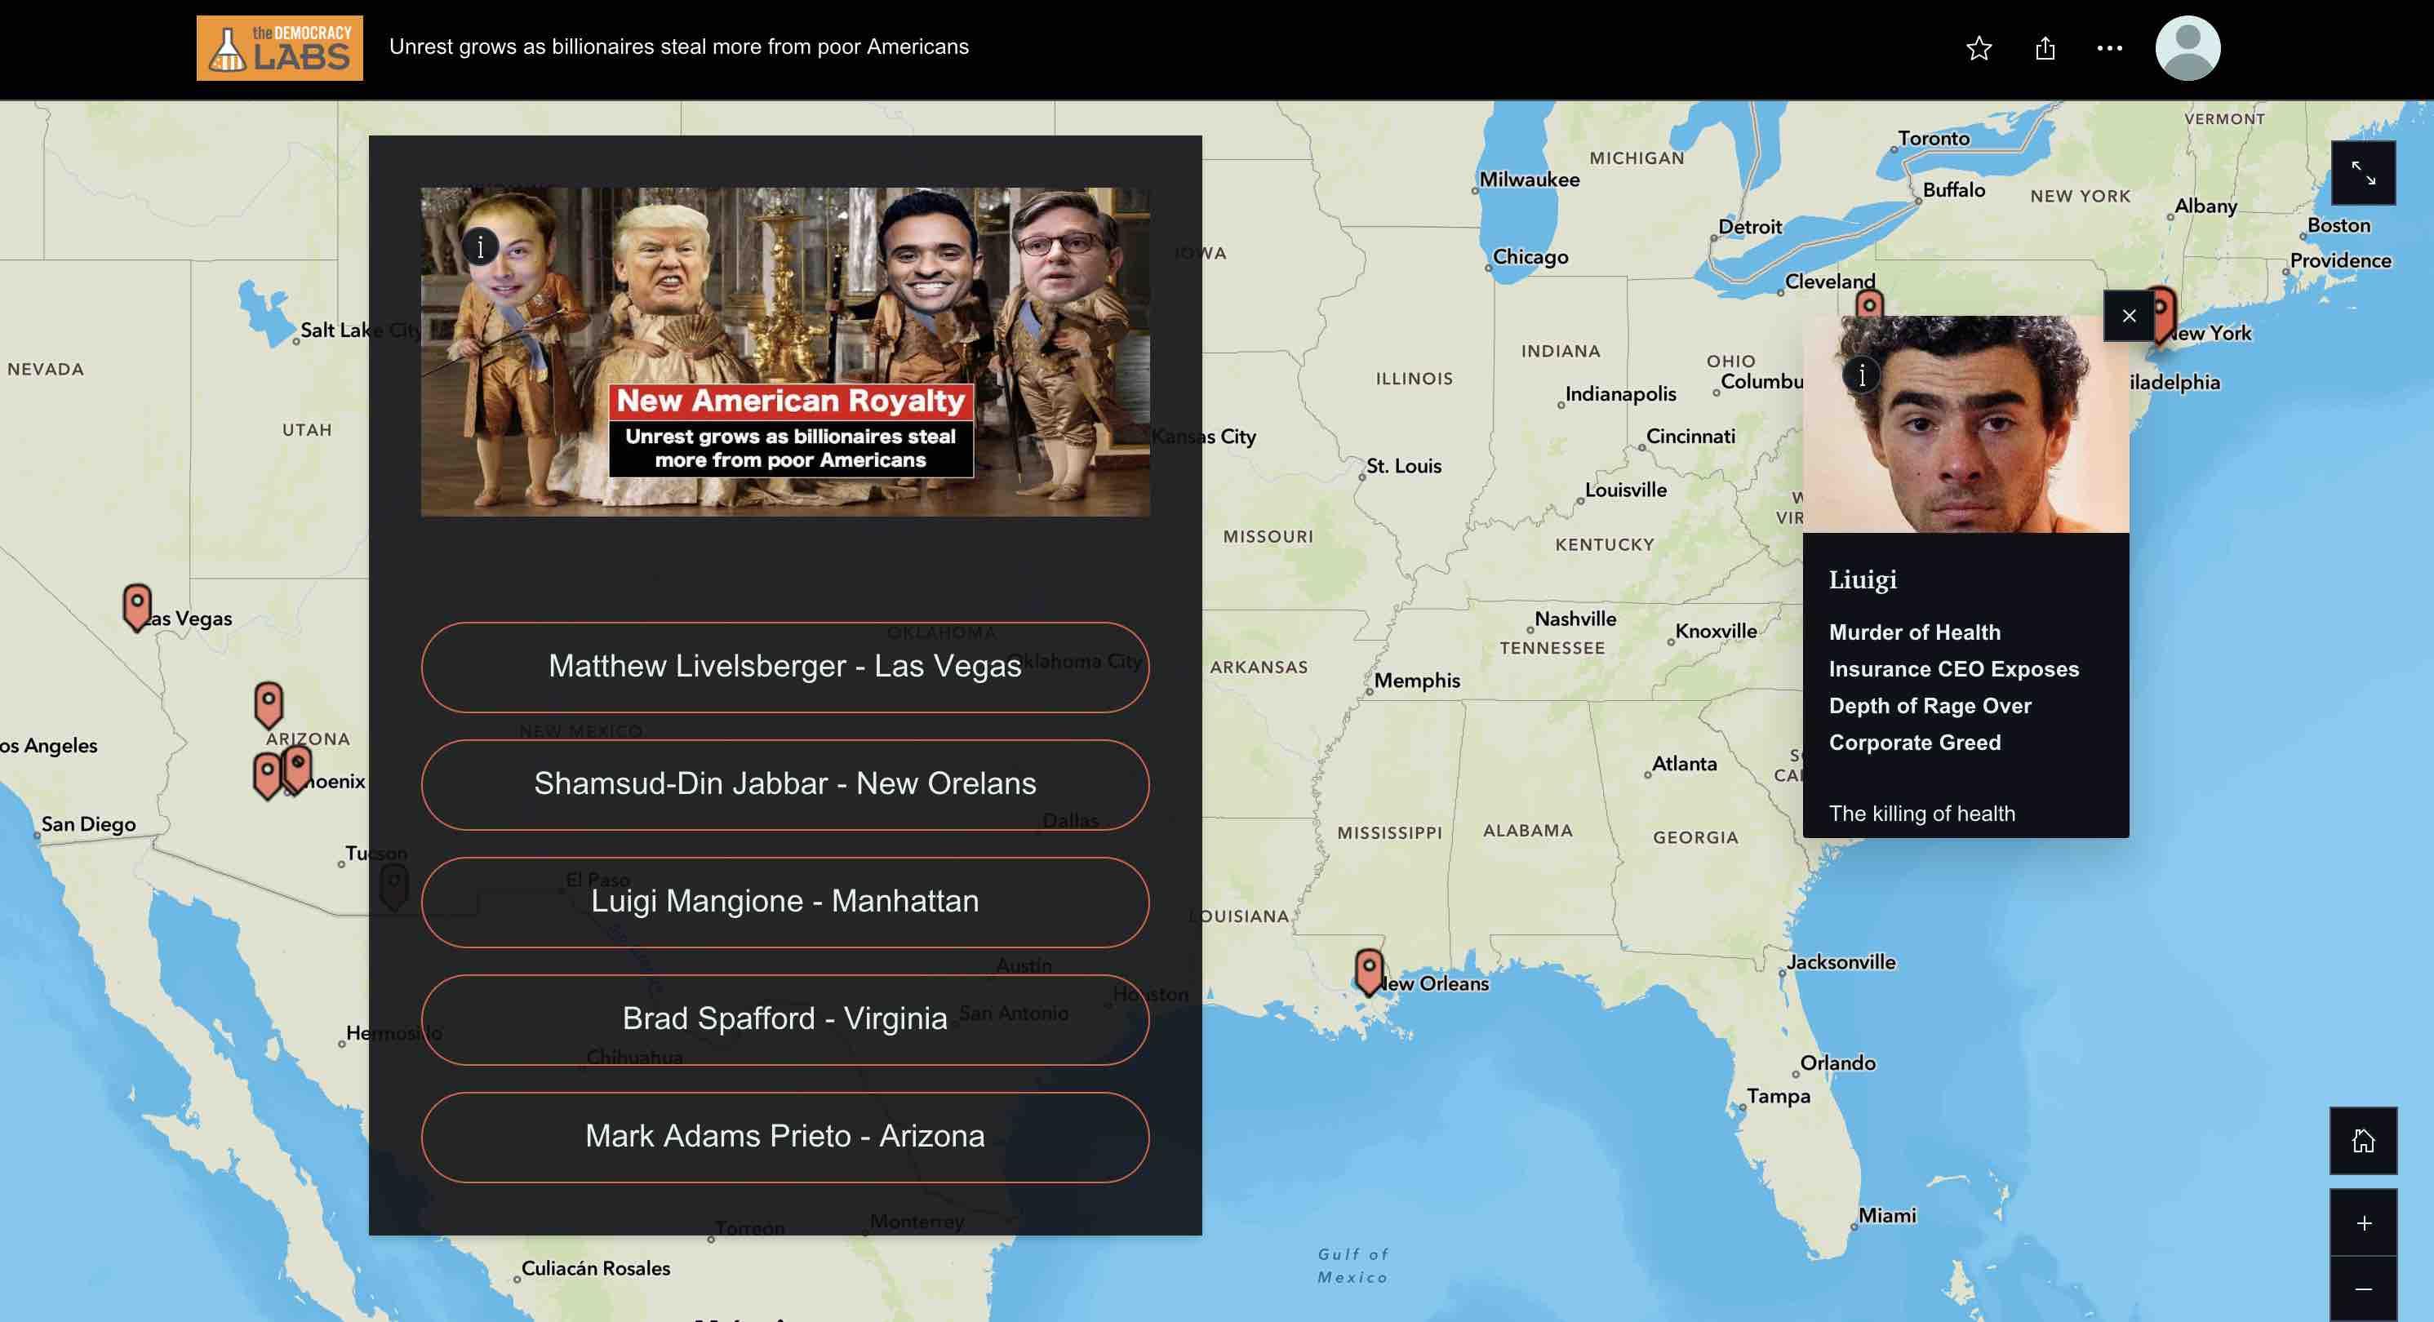Viewport: 2434px width, 1322px height.
Task: Click the Orlando city label
Action: (1837, 1062)
